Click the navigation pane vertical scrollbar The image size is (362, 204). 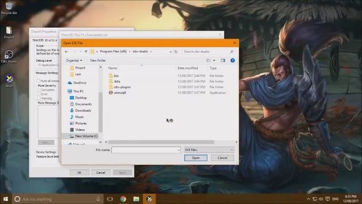coord(101,112)
